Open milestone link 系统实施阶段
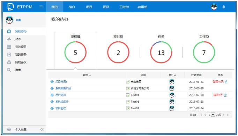This screenshot has height=136, width=238. pyautogui.click(x=63, y=88)
